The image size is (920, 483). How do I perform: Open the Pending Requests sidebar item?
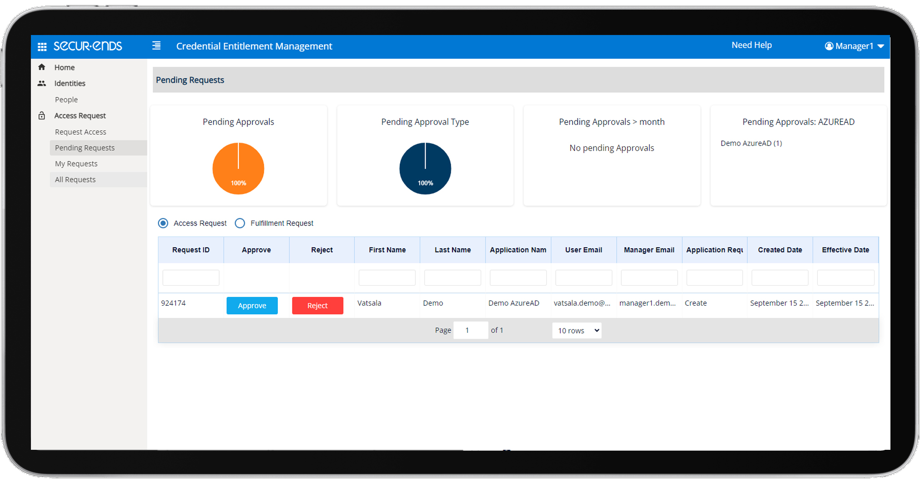click(x=85, y=147)
